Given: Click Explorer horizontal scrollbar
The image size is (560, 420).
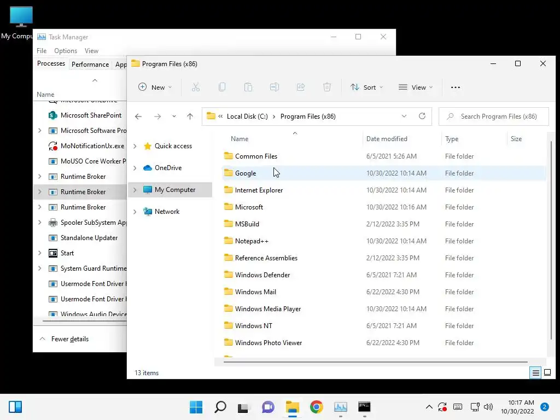Looking at the screenshot, I should click(x=375, y=362).
